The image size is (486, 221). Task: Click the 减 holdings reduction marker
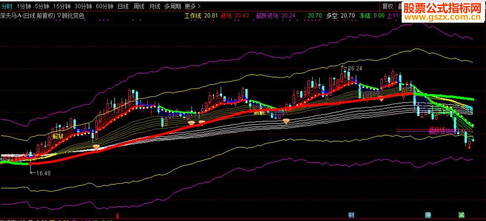[x=461, y=215]
